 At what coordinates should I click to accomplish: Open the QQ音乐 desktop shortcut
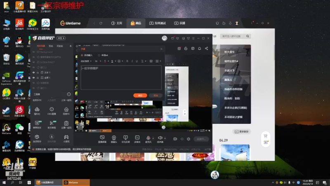click(6, 94)
